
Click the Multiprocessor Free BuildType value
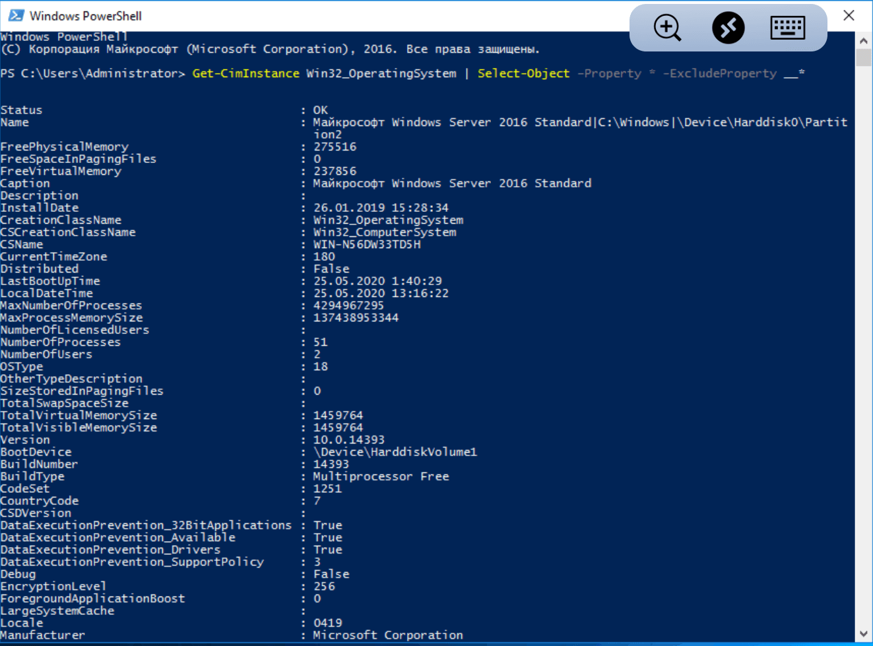pyautogui.click(x=381, y=476)
